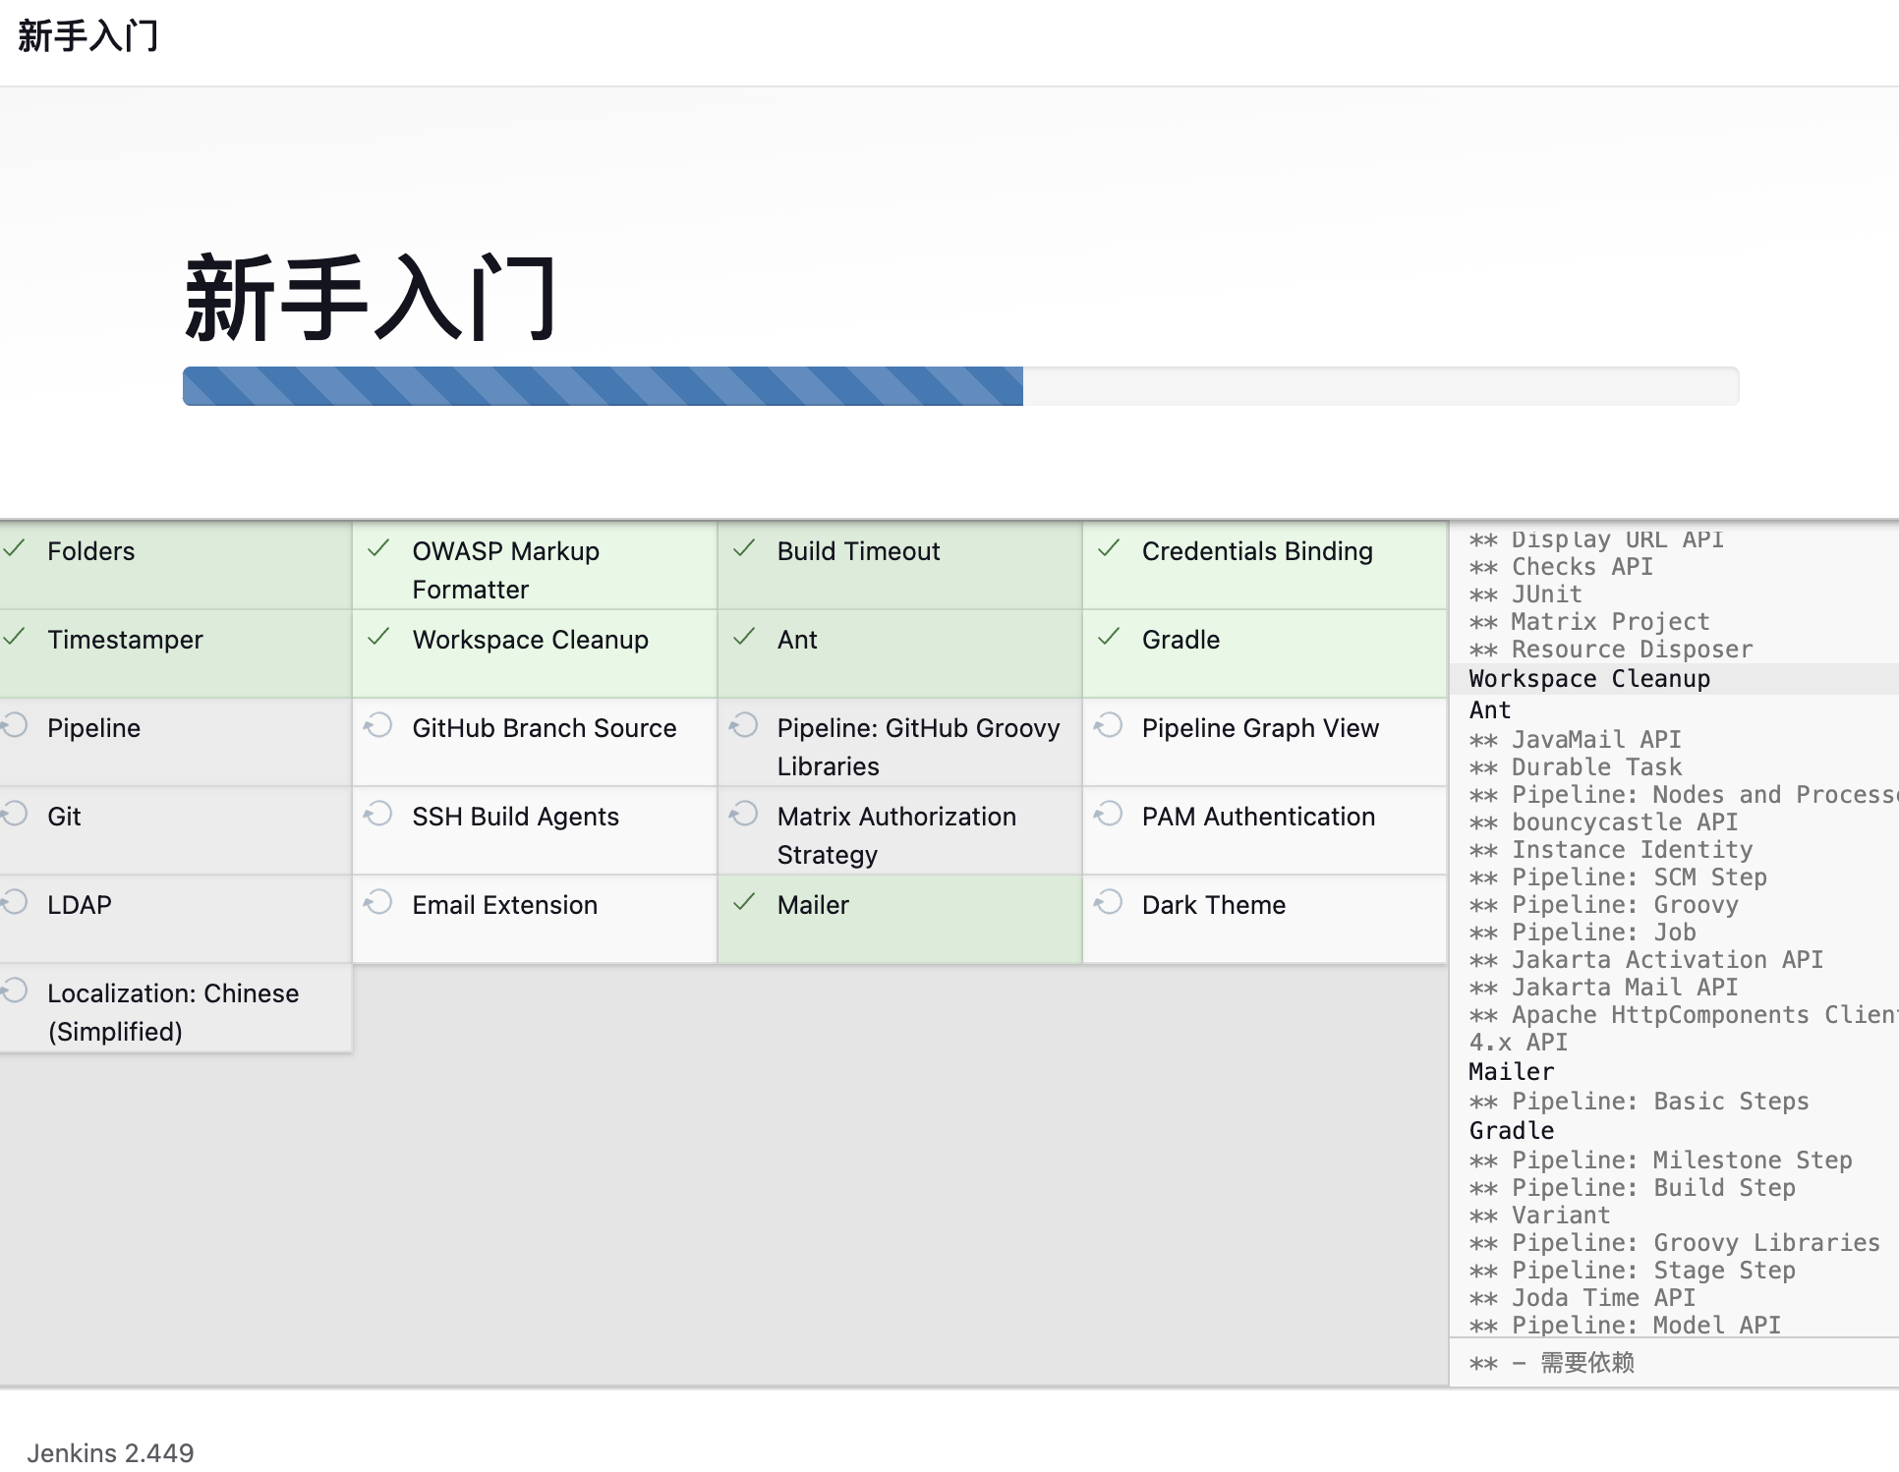Viewport: 1899px width, 1472px height.
Task: Click the Pipeline plugin icon
Action: (17, 724)
